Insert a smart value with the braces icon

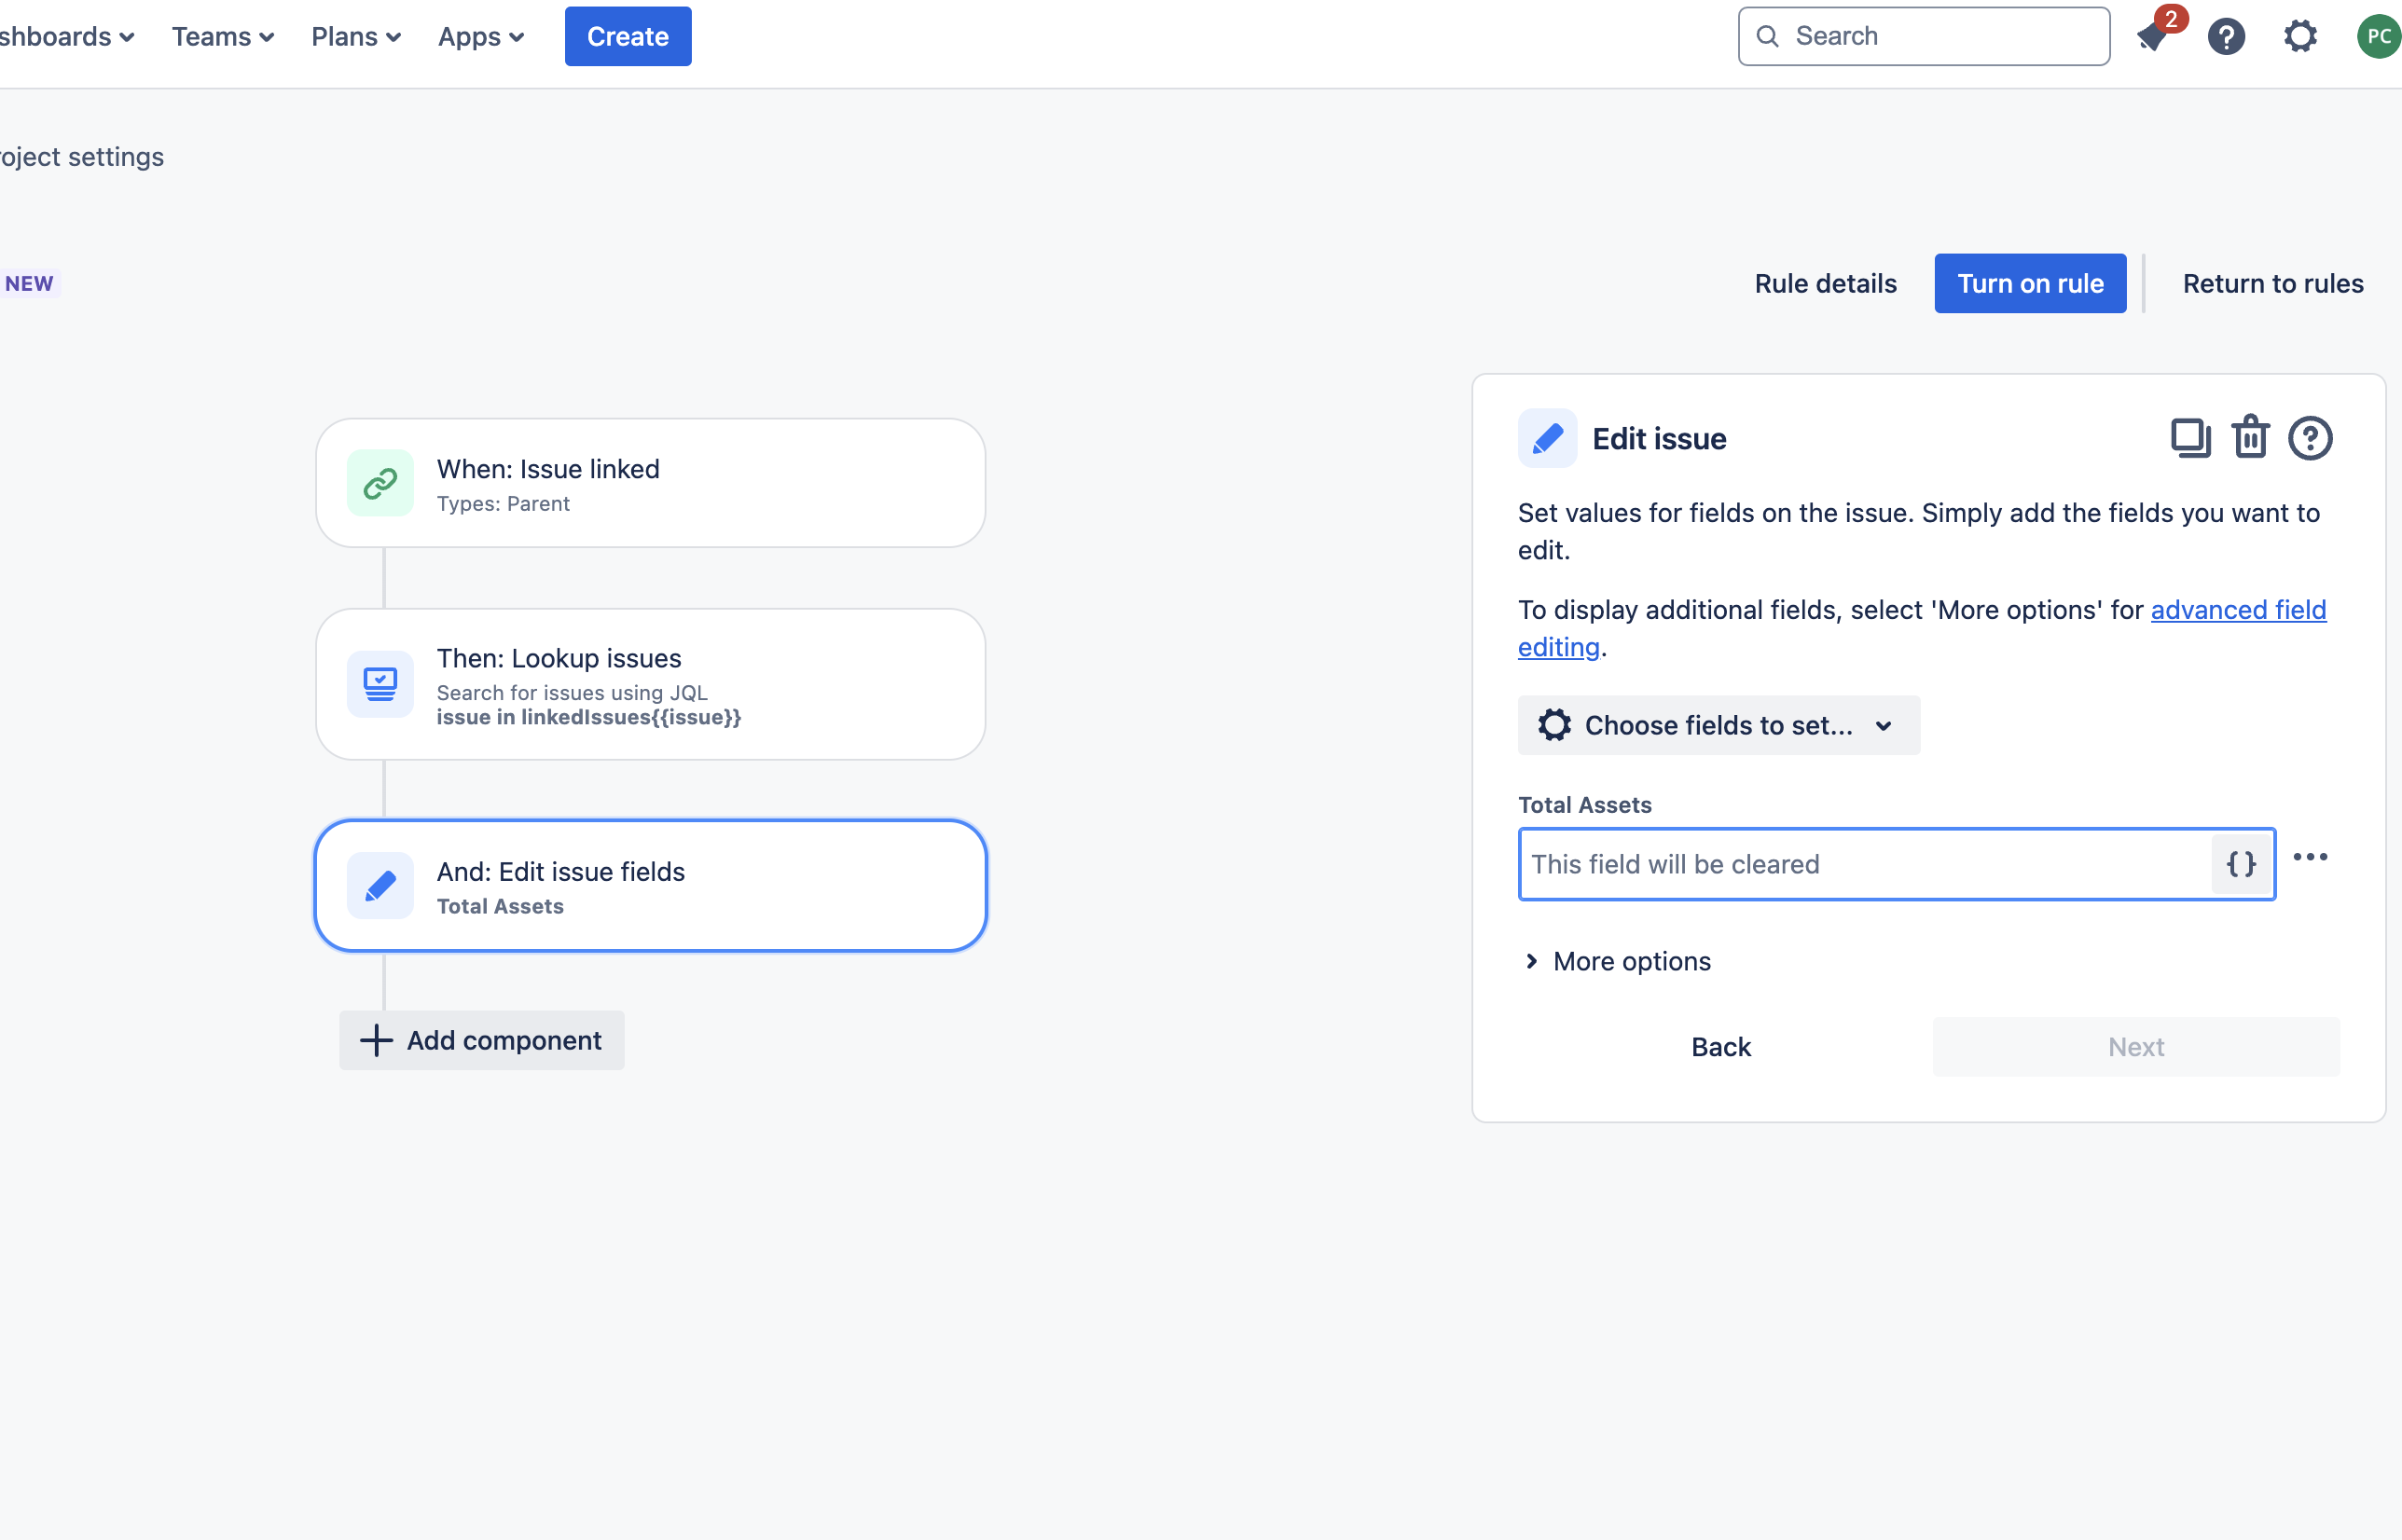point(2241,864)
